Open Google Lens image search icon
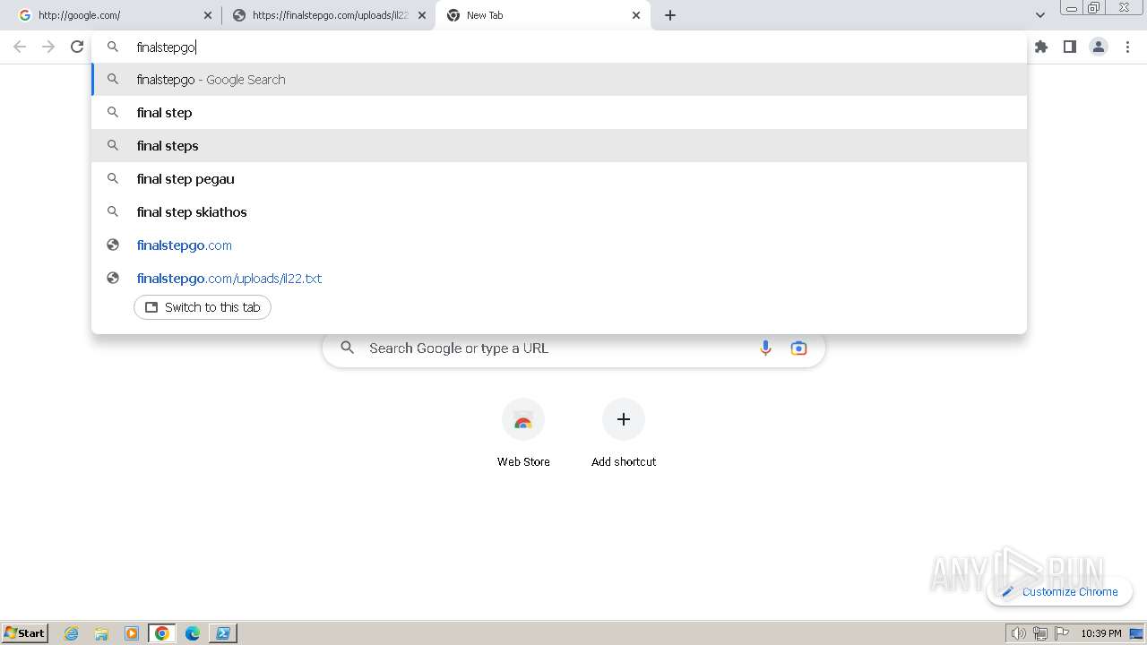The width and height of the screenshot is (1147, 645). coord(798,348)
